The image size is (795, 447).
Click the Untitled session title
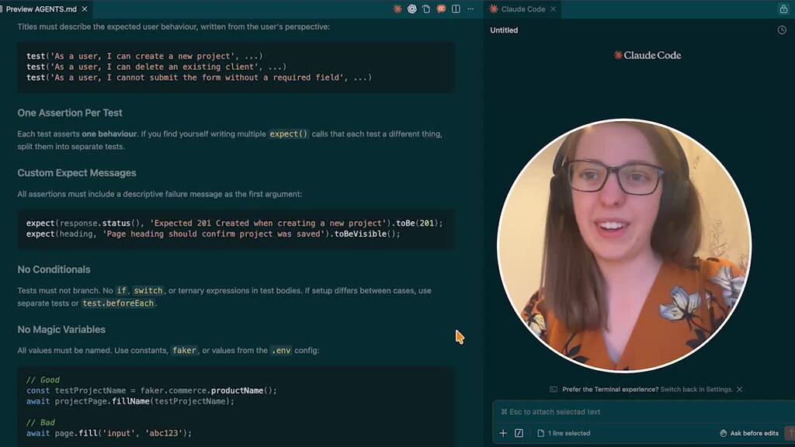coord(503,29)
